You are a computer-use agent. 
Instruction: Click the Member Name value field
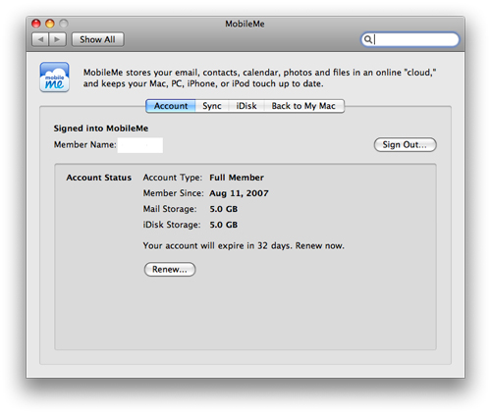point(140,145)
